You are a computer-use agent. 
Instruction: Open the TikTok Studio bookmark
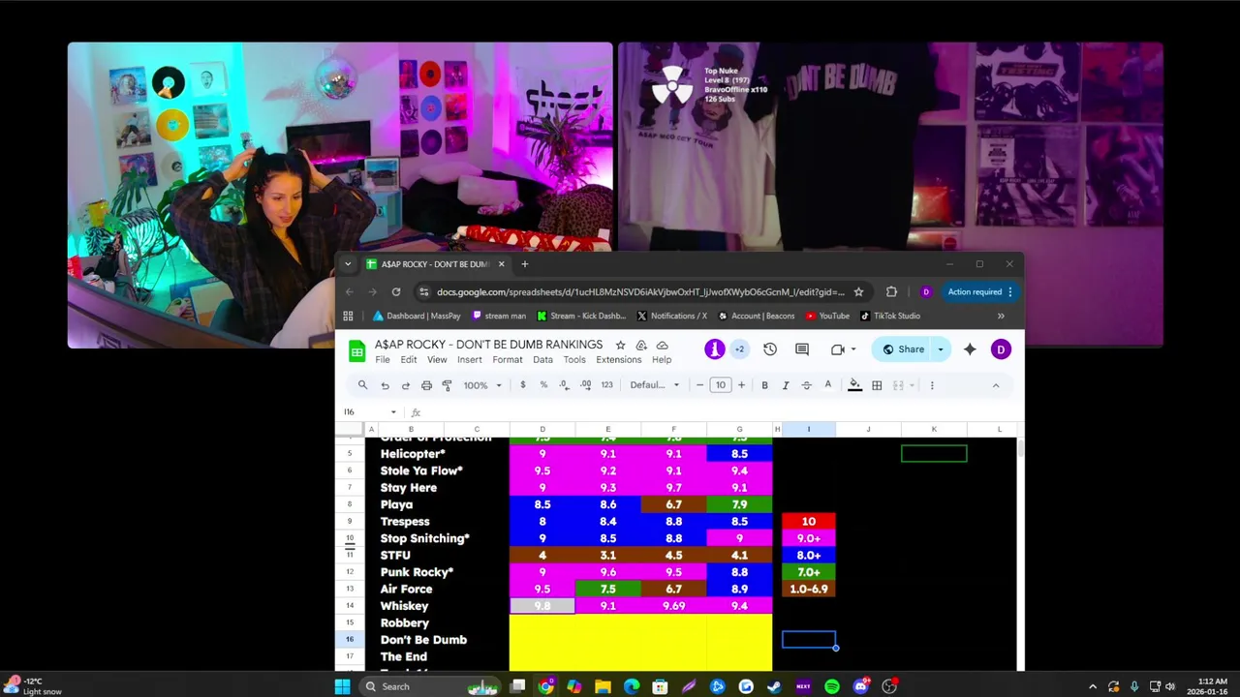point(889,316)
